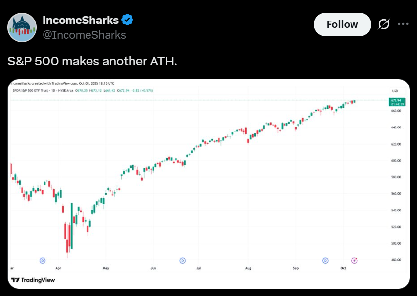417x296 pixels.
Task: Click the TradingView logo on the chart
Action: point(33,280)
